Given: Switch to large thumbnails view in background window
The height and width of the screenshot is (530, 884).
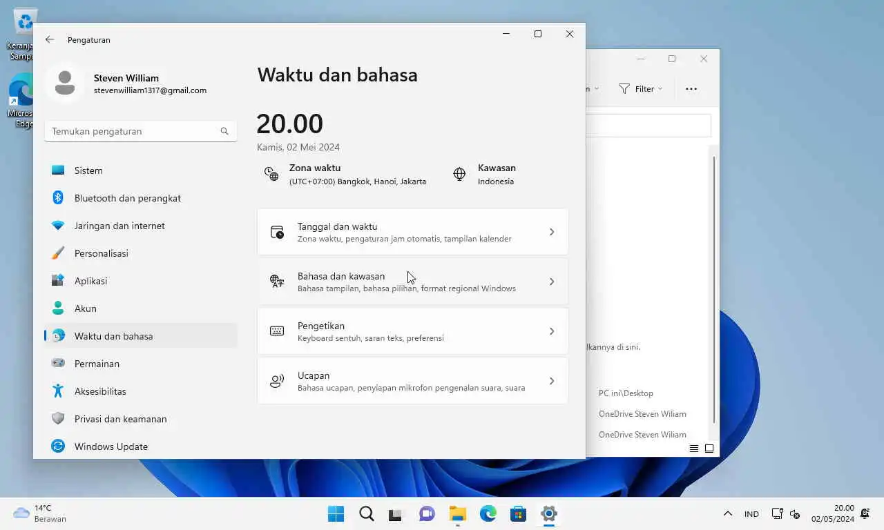Looking at the screenshot, I should click(x=709, y=449).
